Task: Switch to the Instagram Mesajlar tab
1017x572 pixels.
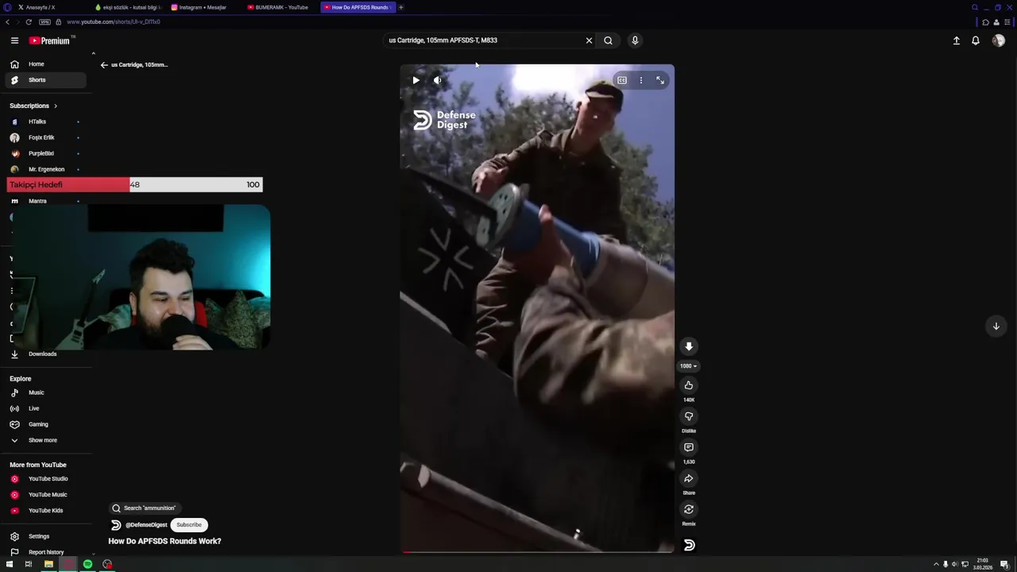Action: click(x=203, y=7)
